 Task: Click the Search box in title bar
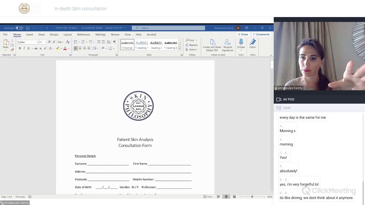click(x=168, y=28)
